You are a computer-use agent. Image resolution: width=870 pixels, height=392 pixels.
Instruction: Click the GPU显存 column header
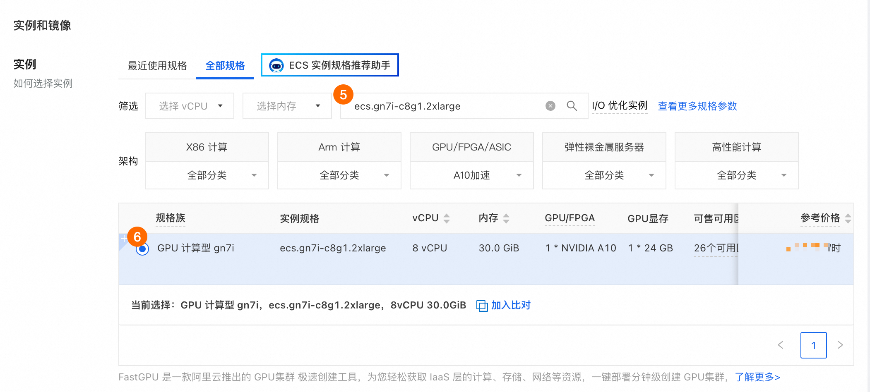[x=648, y=218]
